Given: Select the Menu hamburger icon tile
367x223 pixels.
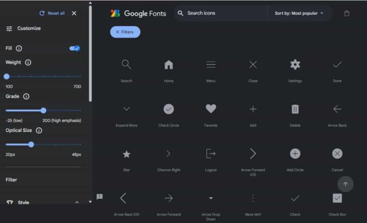Looking at the screenshot, I should 211,70.
